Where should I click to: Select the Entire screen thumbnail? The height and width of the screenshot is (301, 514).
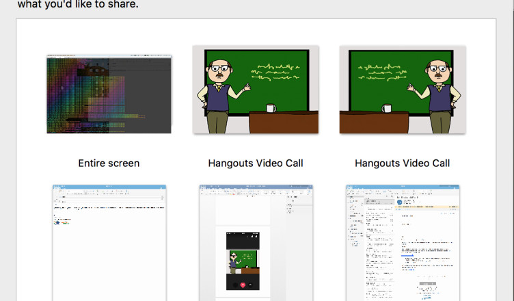109,94
